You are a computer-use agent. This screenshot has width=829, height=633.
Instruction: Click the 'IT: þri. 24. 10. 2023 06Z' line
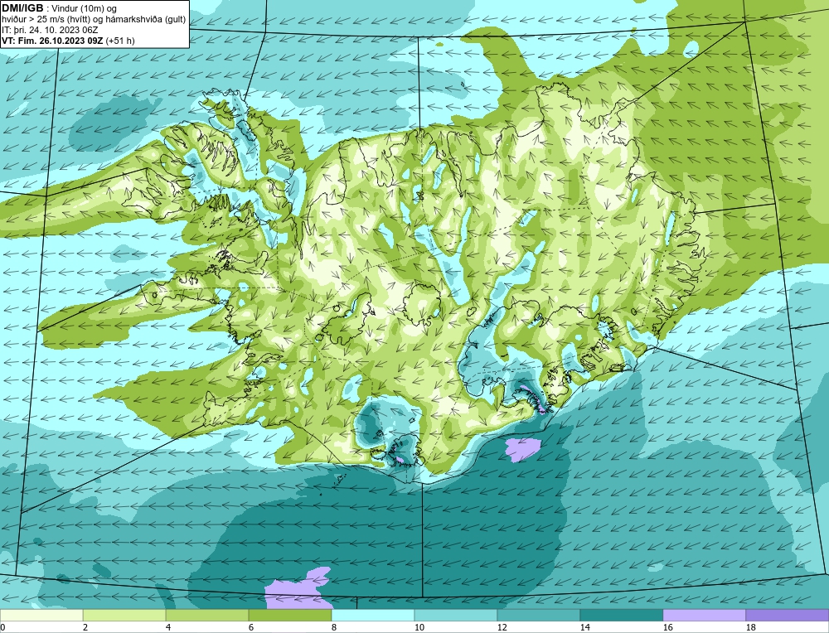50,30
